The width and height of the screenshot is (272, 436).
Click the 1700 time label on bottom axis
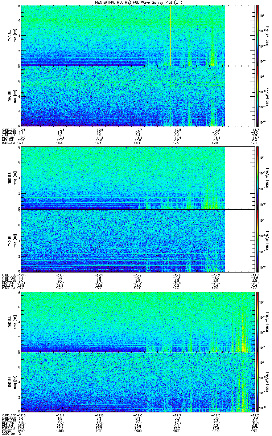215,431
